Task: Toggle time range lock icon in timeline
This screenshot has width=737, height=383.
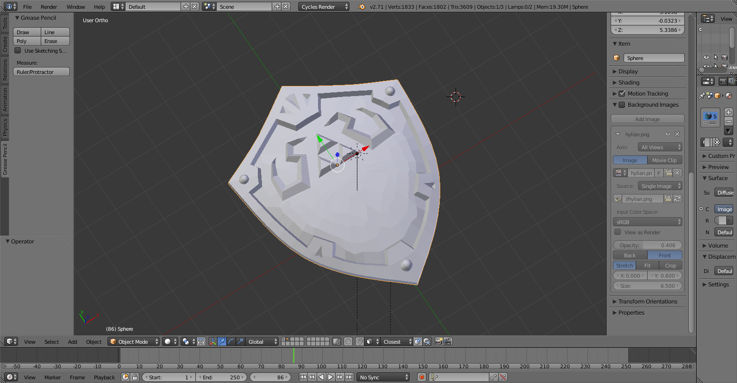Action: (135, 377)
